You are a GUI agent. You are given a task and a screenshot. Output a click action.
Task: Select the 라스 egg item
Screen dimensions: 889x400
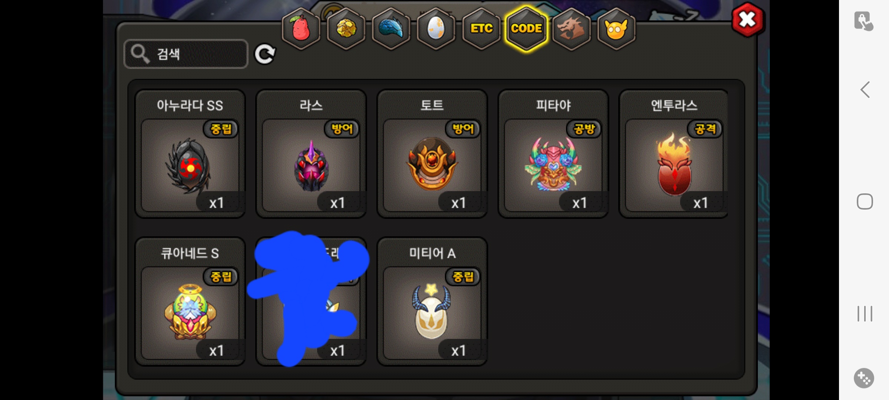coord(311,154)
